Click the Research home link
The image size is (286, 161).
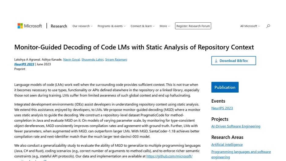click(59, 26)
